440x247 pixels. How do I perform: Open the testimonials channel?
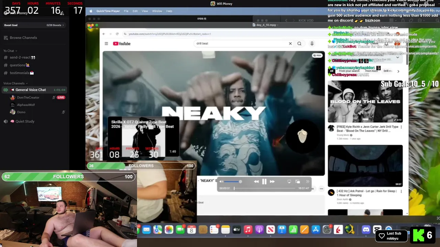point(21,73)
